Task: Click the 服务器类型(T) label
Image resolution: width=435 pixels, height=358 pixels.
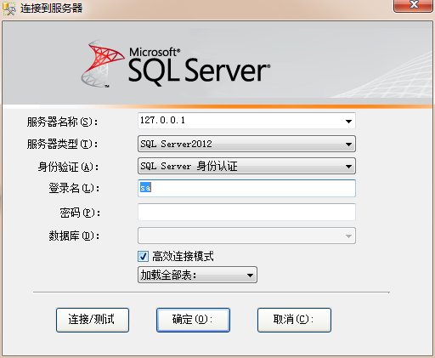Action: [x=62, y=145]
